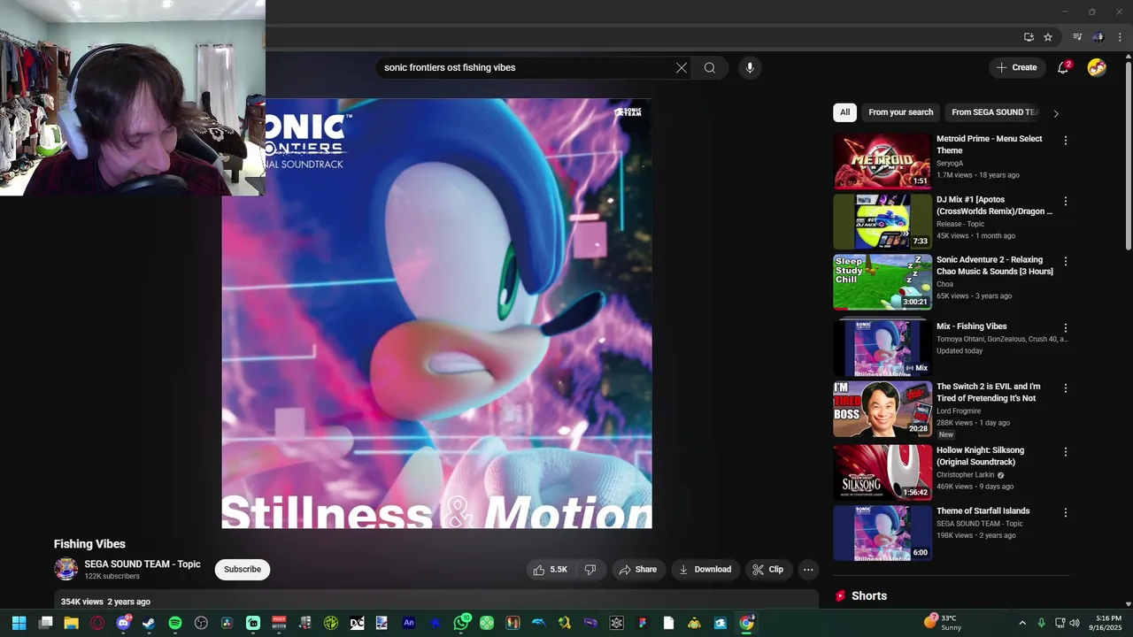The image size is (1133, 637).
Task: Clear the YouTube search box text
Action: coord(682,67)
